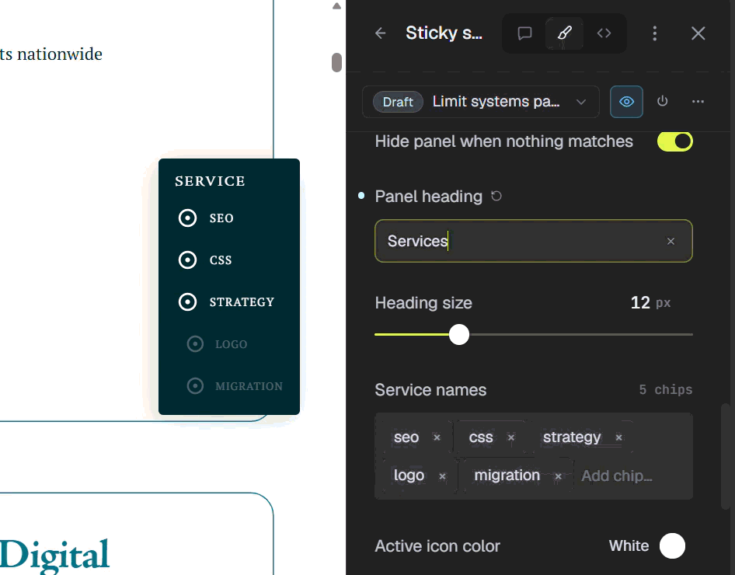Remove the seo chip
735x575 pixels.
click(437, 437)
